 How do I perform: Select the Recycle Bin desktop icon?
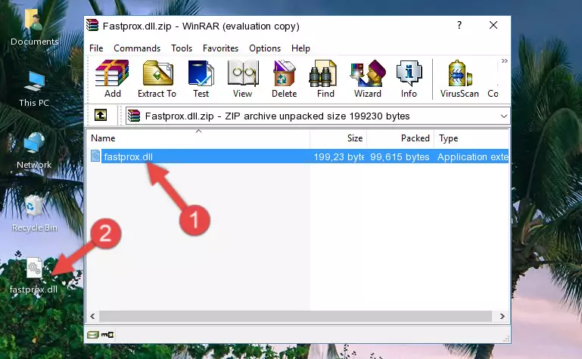(x=34, y=213)
